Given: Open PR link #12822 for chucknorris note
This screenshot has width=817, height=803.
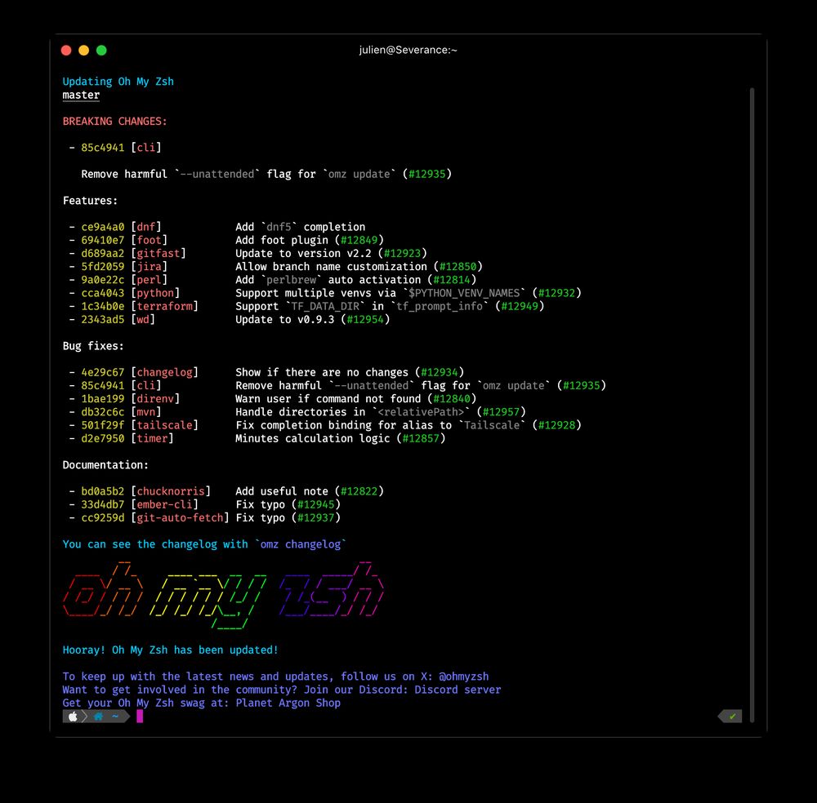Looking at the screenshot, I should click(359, 491).
